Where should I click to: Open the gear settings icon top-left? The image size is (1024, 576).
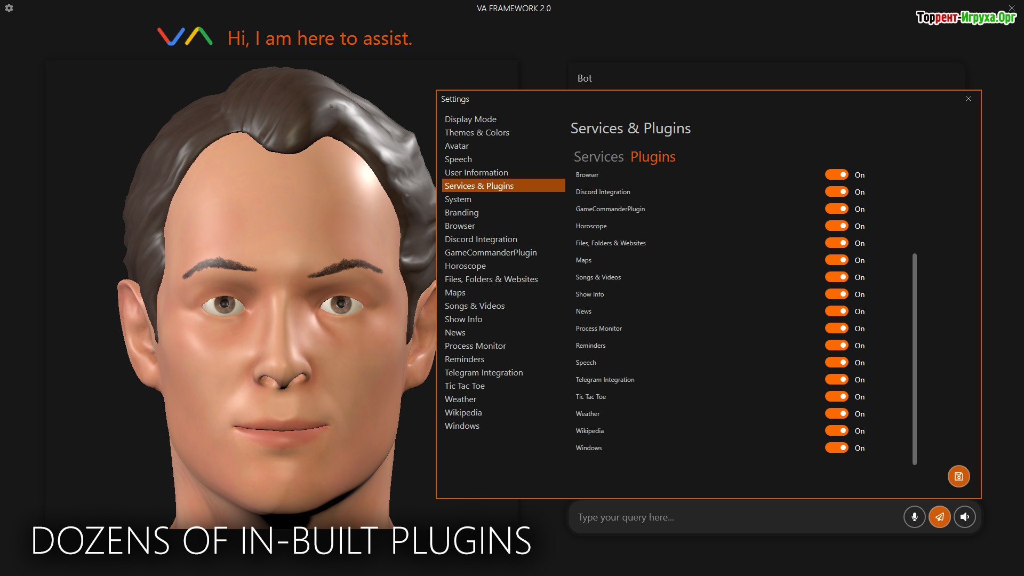click(9, 8)
